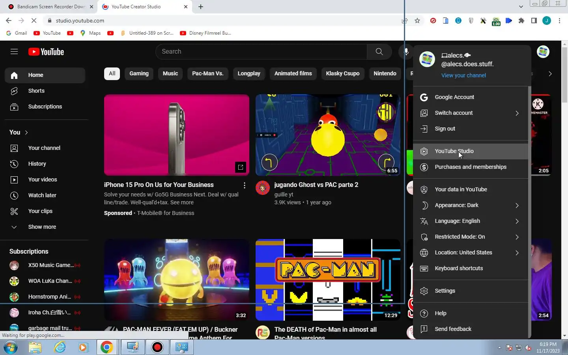This screenshot has height=355, width=568.
Task: Click View your channel link
Action: tap(463, 75)
